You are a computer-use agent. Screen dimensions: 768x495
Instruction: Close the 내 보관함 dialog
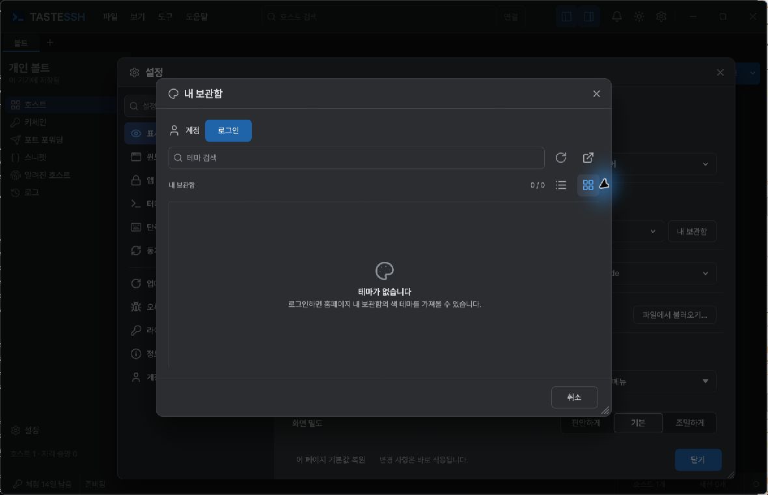pos(597,94)
